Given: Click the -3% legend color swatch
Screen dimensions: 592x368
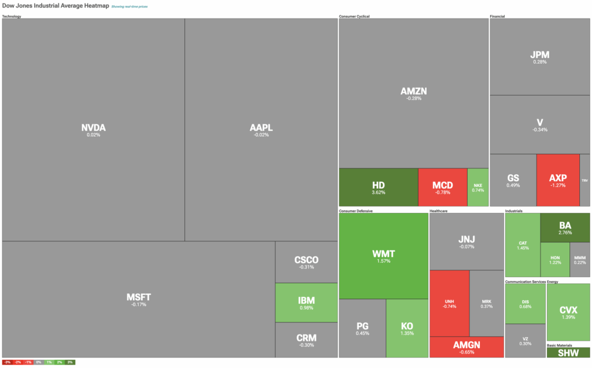Looking at the screenshot, I should pos(7,362).
